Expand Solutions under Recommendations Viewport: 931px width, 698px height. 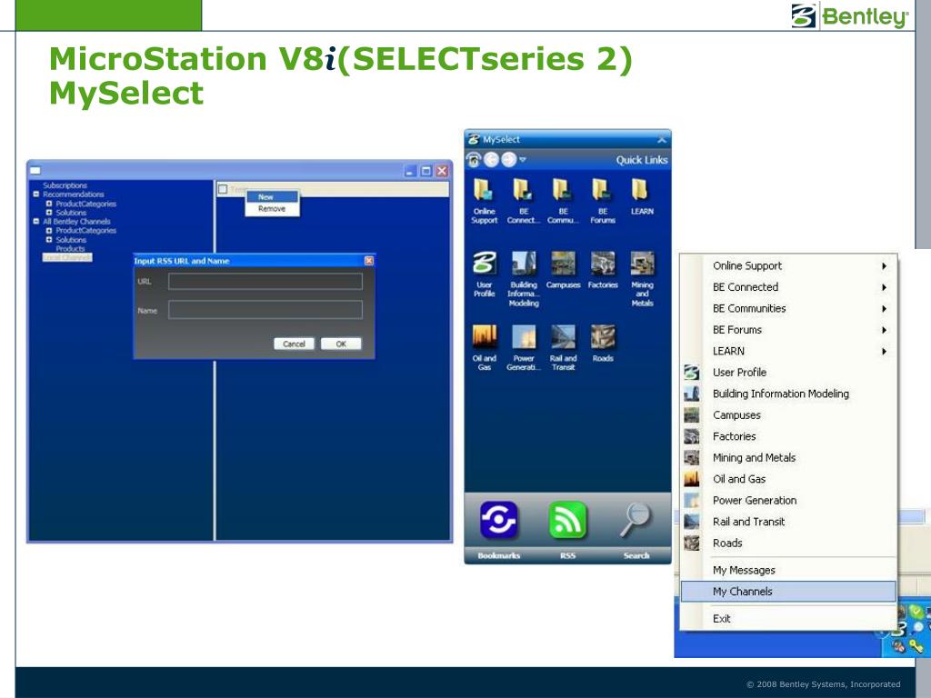pos(49,213)
